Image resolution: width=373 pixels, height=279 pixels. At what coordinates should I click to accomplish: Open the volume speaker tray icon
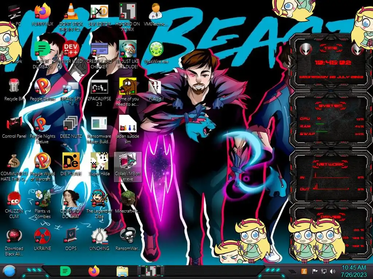pos(333,271)
